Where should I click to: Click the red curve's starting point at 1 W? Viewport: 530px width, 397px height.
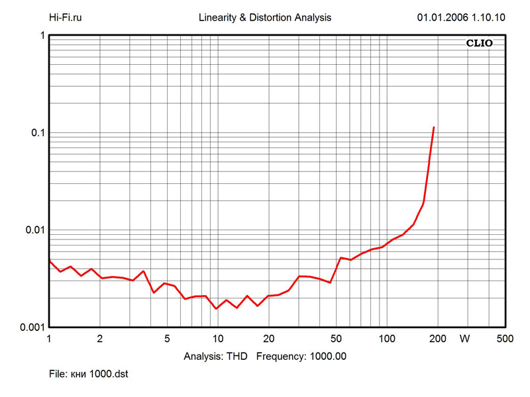tap(50, 261)
